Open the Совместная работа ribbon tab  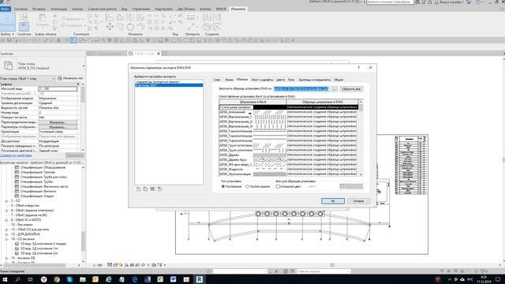(102, 9)
